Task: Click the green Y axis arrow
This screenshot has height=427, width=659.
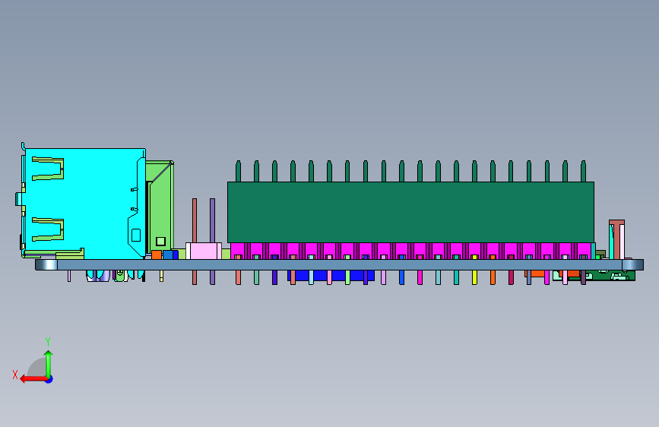Action: (x=49, y=363)
